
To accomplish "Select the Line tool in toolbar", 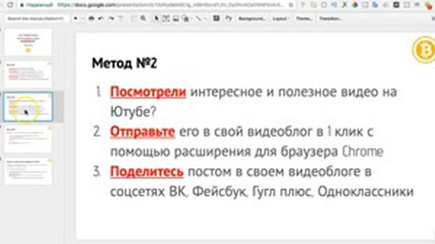I will point(198,18).
